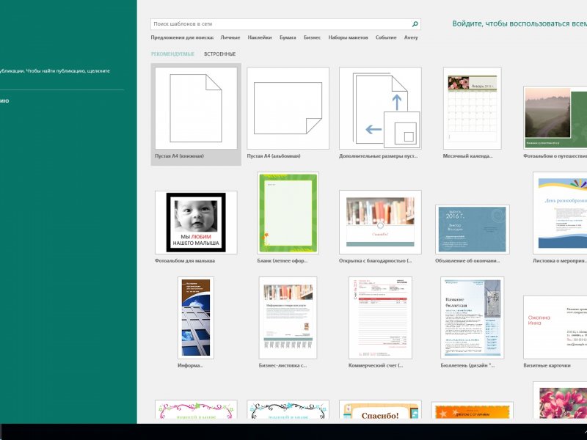587x440 pixels.
Task: Click the magnifying glass search icon
Action: point(415,24)
